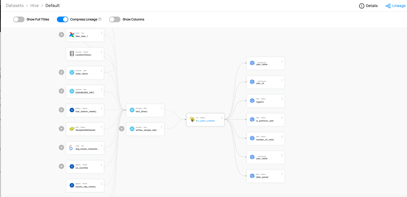Click the BigQuery icon on county_day_history node
Image resolution: width=407 pixels, height=197 pixels.
coord(72,185)
